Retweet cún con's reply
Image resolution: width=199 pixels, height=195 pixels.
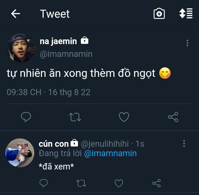tap(81, 183)
